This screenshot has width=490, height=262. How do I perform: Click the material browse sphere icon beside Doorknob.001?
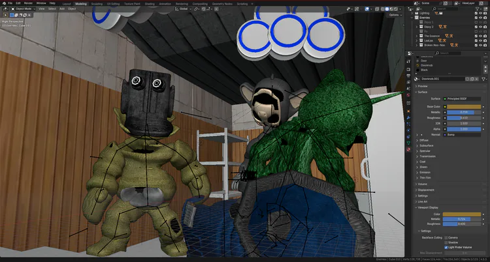tap(417, 80)
